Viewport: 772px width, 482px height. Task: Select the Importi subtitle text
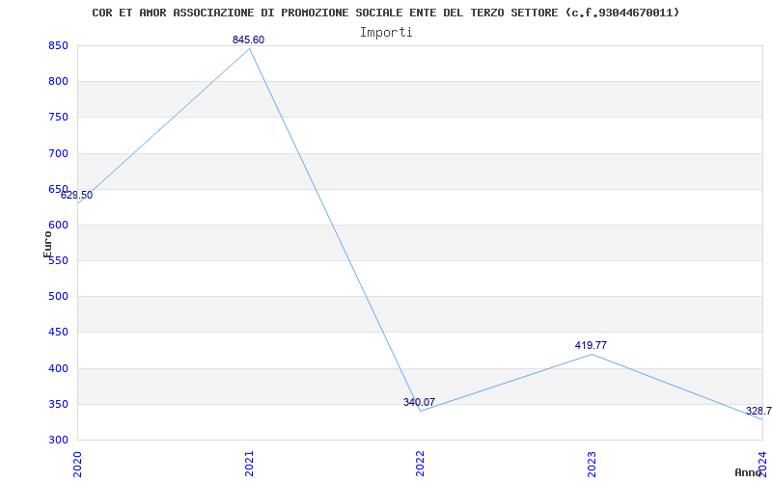(386, 33)
